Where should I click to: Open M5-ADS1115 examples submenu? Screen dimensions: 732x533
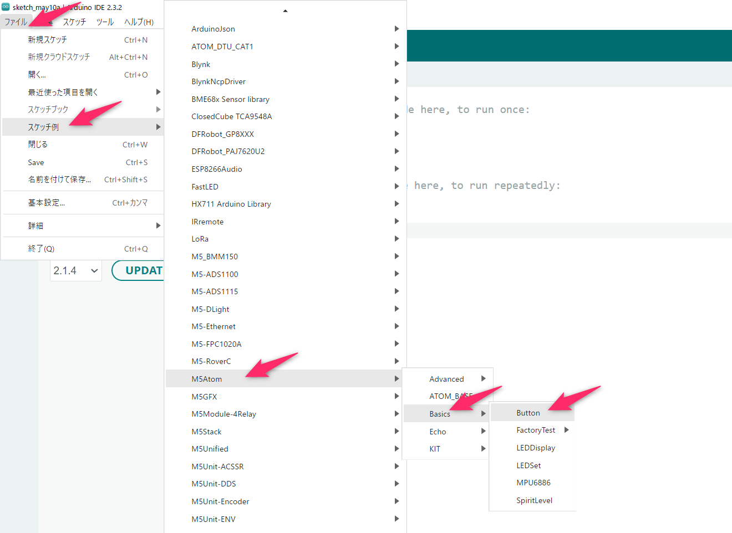click(285, 291)
